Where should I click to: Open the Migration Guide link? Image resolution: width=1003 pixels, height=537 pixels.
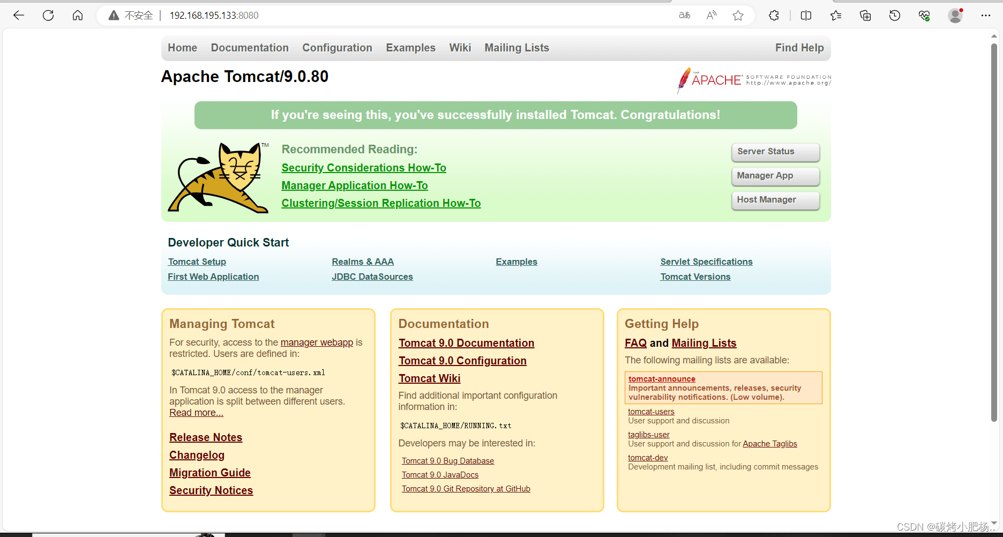(210, 473)
